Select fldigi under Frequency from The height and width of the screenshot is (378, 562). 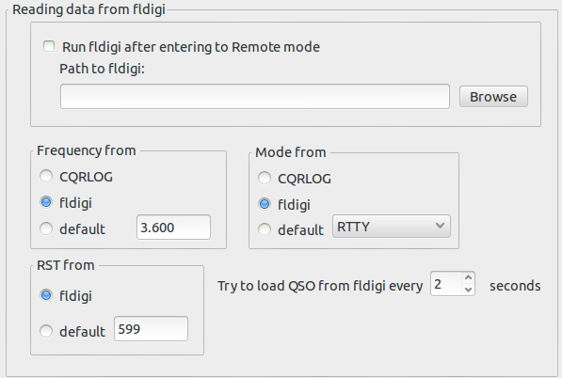(x=46, y=202)
